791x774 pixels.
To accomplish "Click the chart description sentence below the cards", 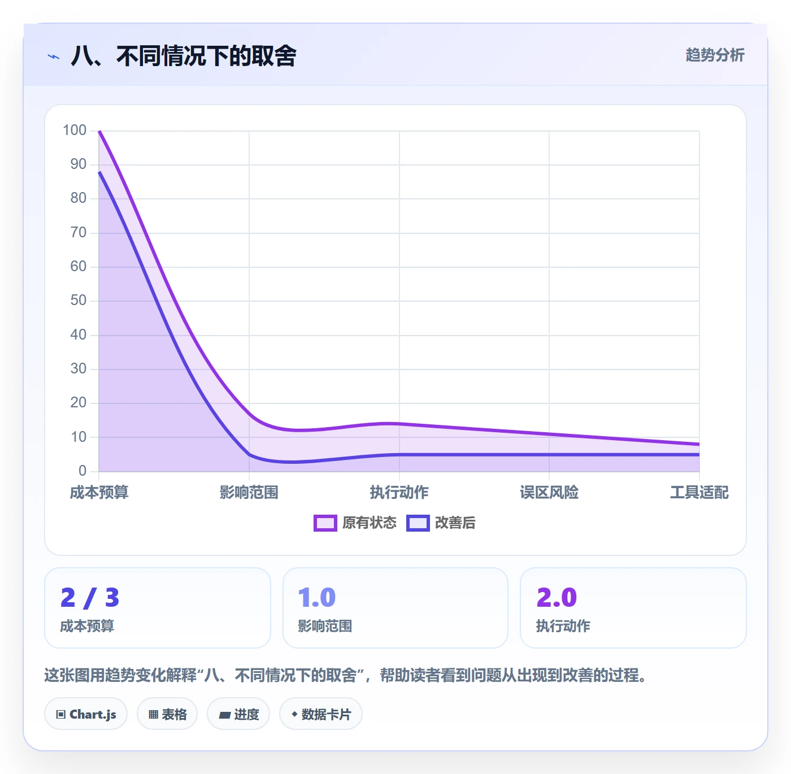I will point(346,675).
